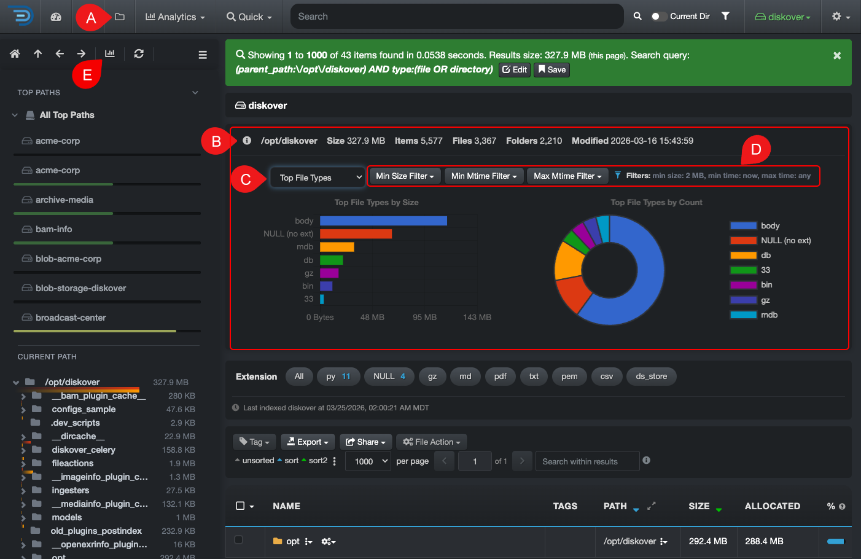Viewport: 861px width, 559px height.
Task: Close the green search results banner
Action: (837, 55)
